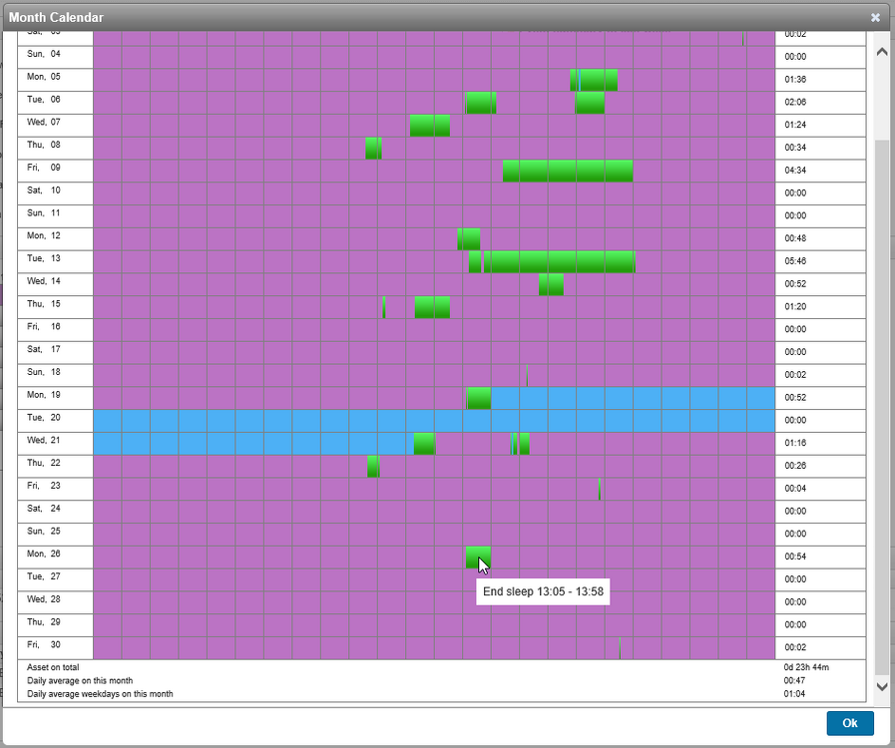This screenshot has width=895, height=748.
Task: Click the scrollbar up arrow
Action: tap(881, 52)
